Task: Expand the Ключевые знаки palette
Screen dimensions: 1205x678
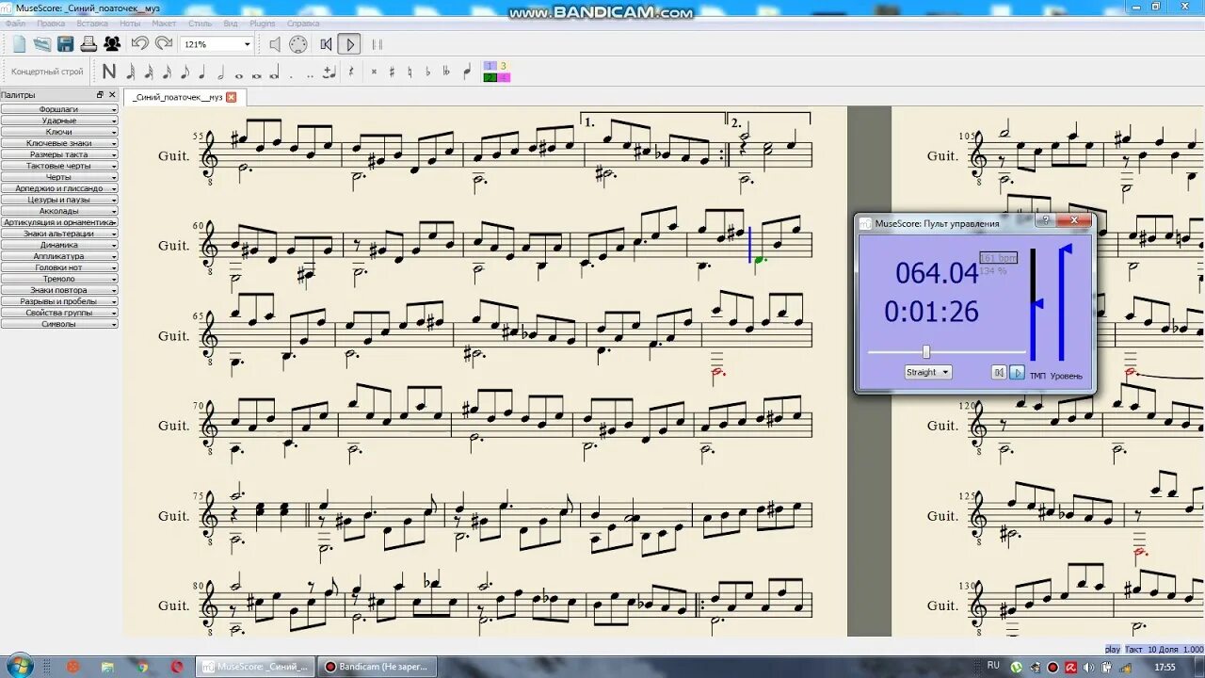Action: point(59,143)
